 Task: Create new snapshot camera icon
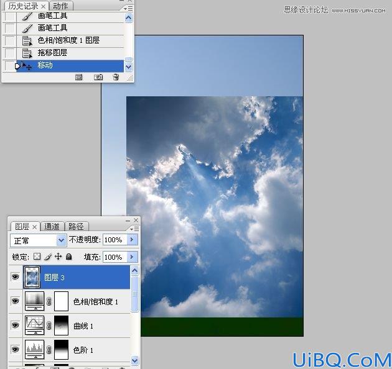coord(98,78)
